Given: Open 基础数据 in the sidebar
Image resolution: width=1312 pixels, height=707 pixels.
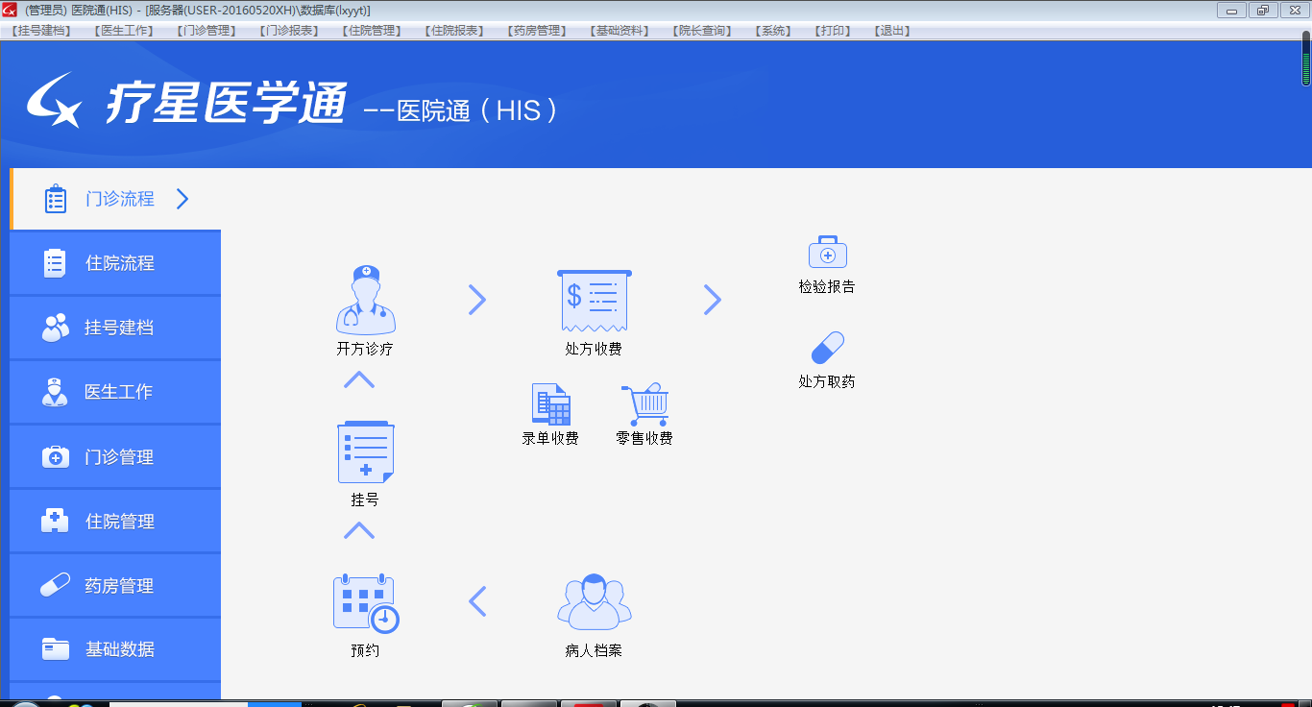Looking at the screenshot, I should tap(115, 649).
